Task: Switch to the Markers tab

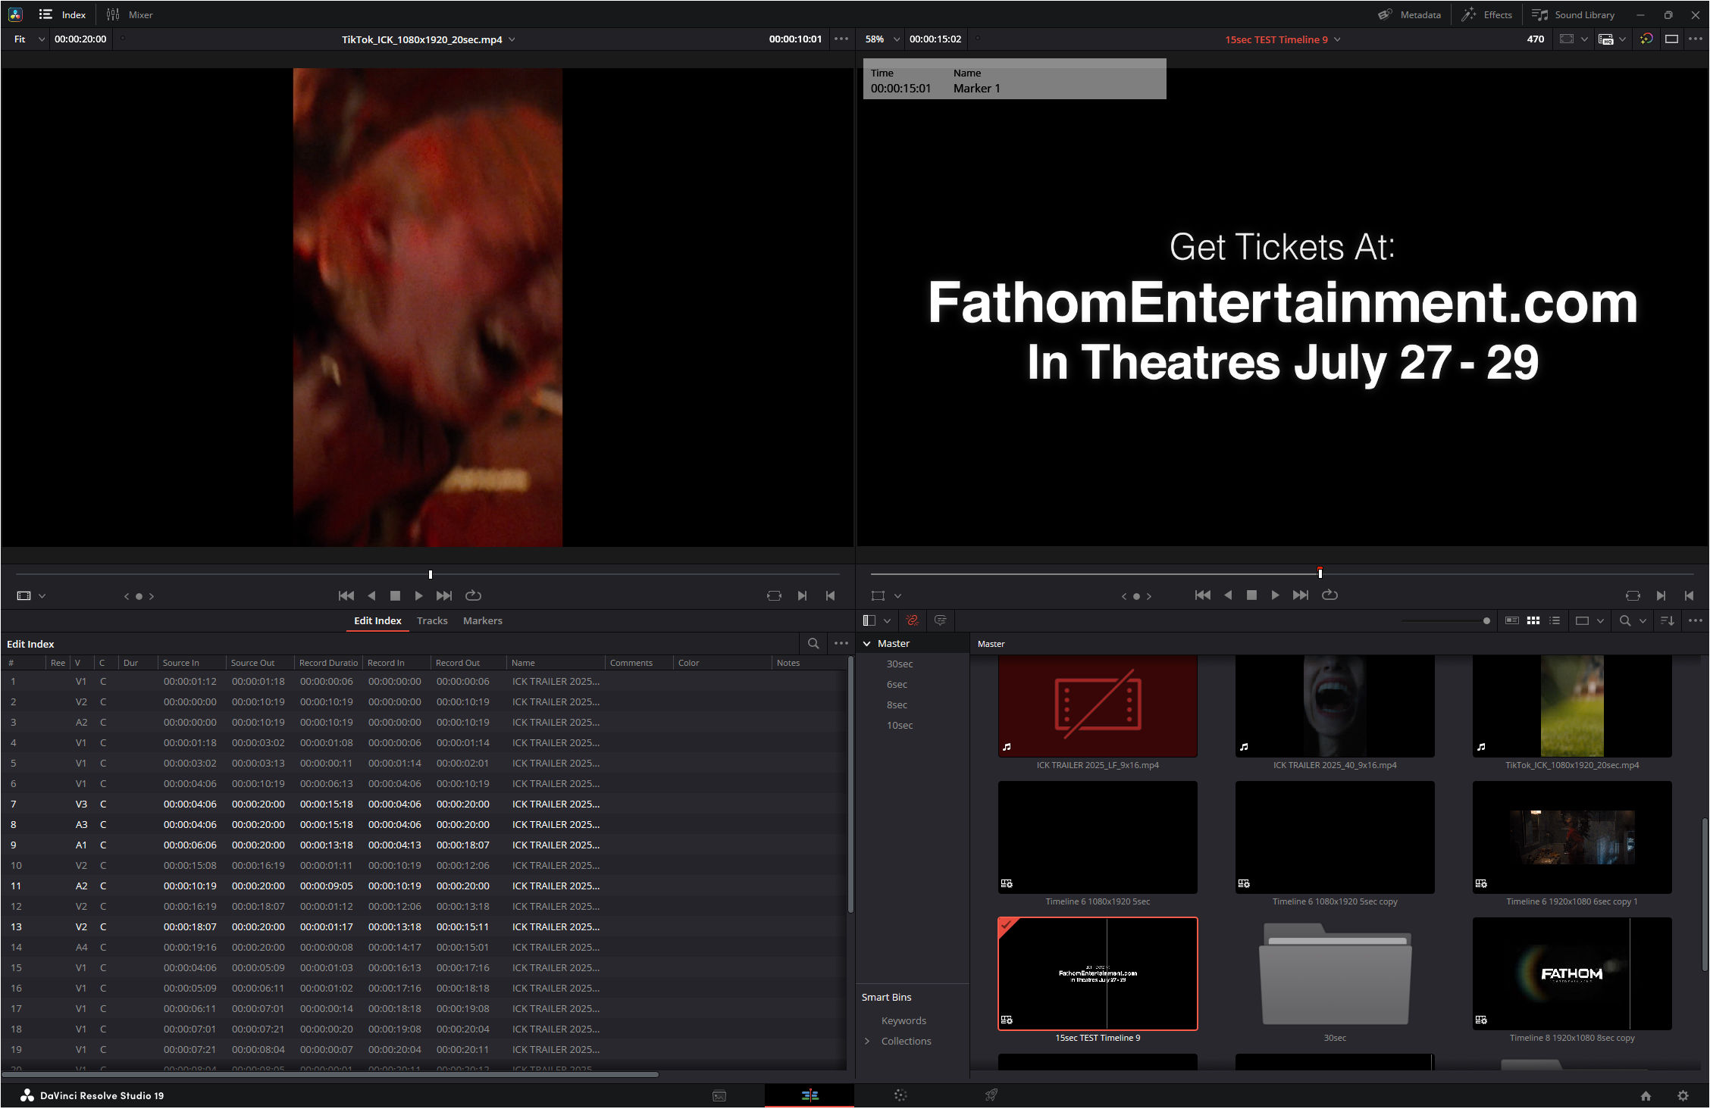Action: (482, 620)
